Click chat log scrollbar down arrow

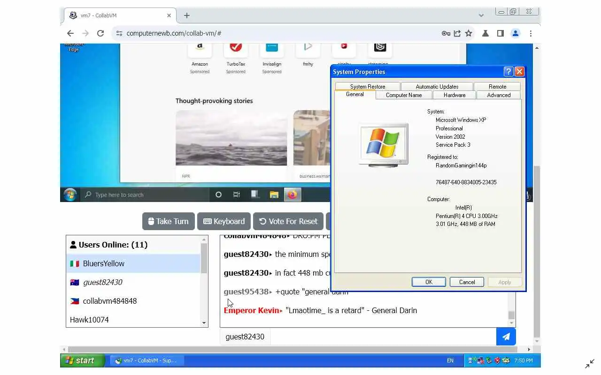tap(512, 323)
